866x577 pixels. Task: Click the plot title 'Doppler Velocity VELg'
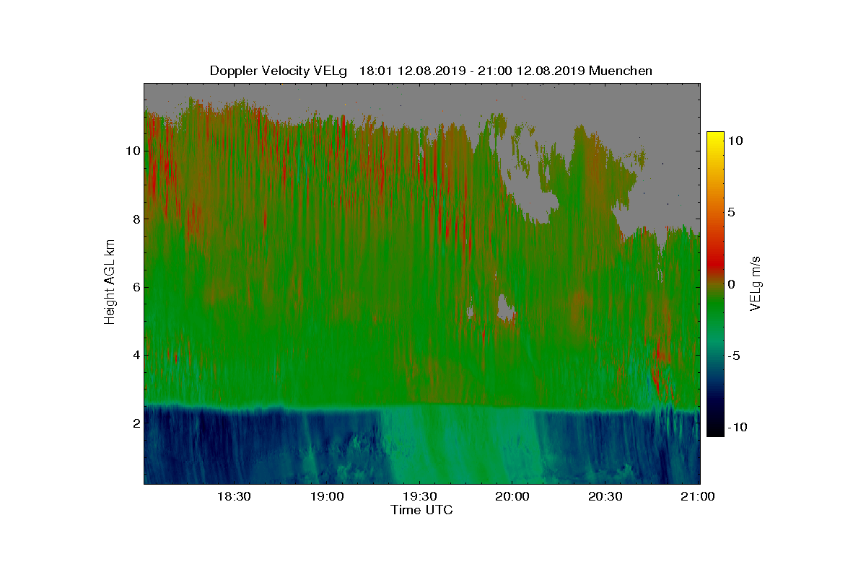tap(278, 71)
